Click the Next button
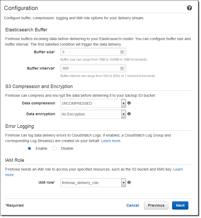Image resolution: width=201 pixels, height=218 pixels. coord(180,205)
